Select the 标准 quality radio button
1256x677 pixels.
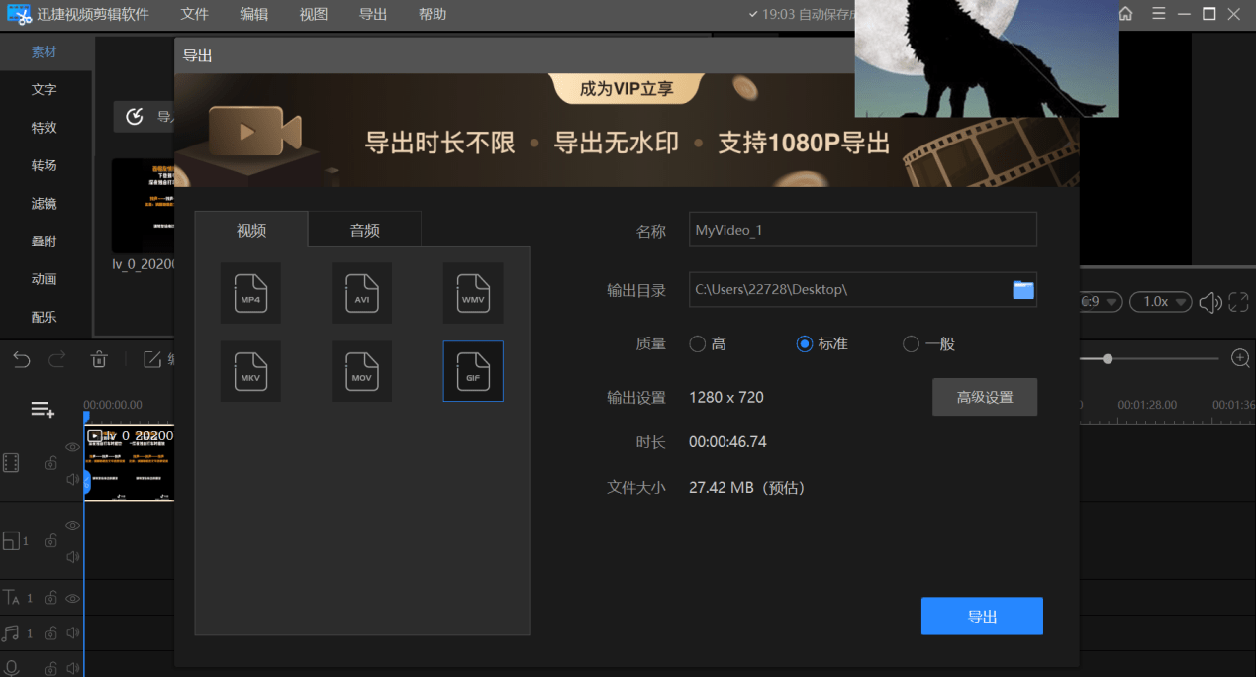(805, 344)
